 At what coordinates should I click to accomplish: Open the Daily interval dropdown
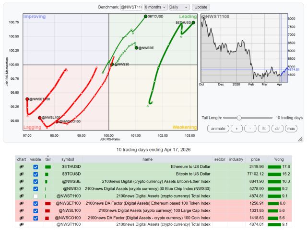click(x=179, y=7)
